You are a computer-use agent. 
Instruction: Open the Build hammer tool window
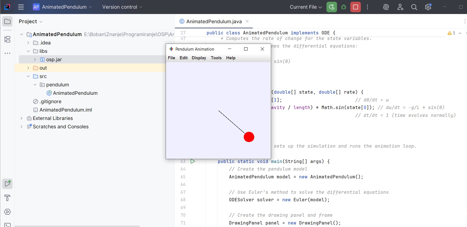pyautogui.click(x=8, y=198)
